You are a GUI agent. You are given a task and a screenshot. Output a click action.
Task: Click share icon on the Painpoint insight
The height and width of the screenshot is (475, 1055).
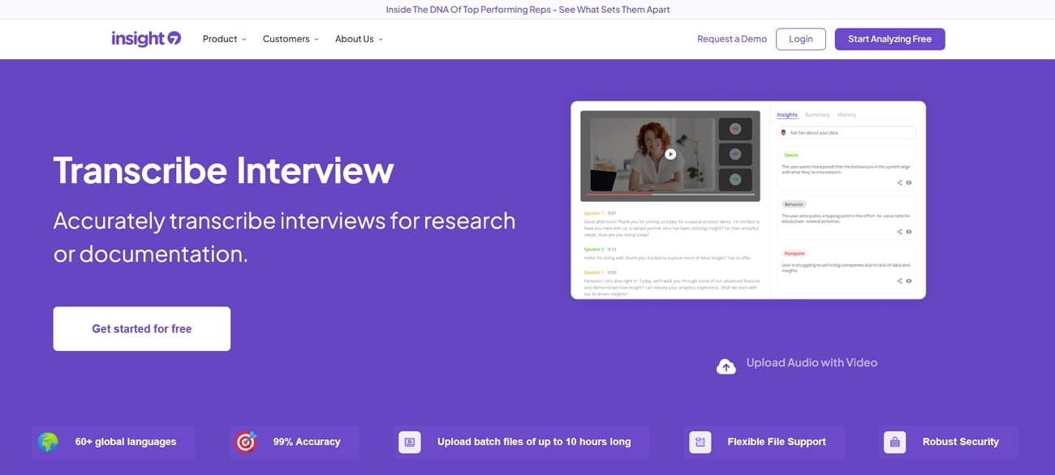(899, 281)
